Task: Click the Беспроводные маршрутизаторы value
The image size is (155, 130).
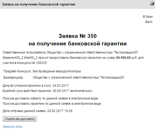Action: (x=57, y=71)
